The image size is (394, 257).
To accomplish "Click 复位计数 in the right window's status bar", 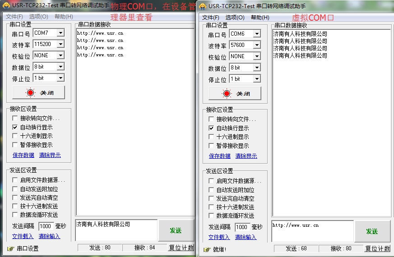I will 377,248.
